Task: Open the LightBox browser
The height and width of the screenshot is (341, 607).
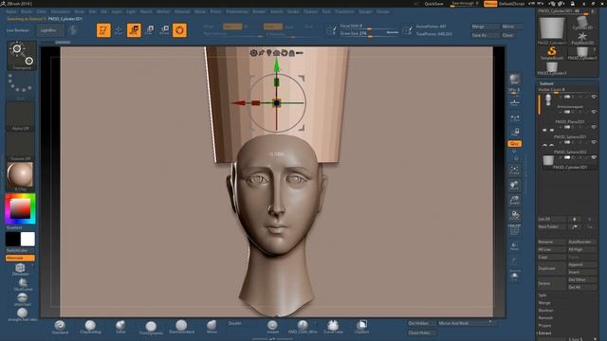Action: point(50,30)
